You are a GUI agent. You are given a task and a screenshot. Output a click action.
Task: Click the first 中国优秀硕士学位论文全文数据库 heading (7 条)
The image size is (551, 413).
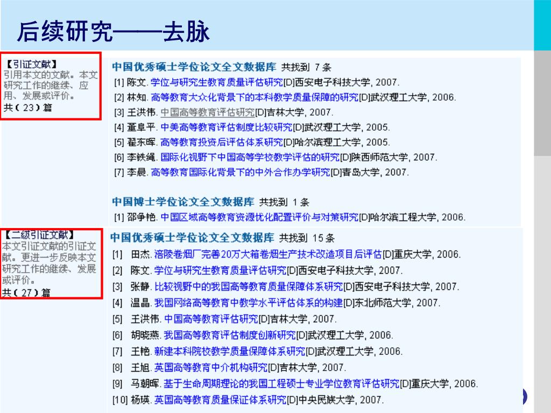194,67
